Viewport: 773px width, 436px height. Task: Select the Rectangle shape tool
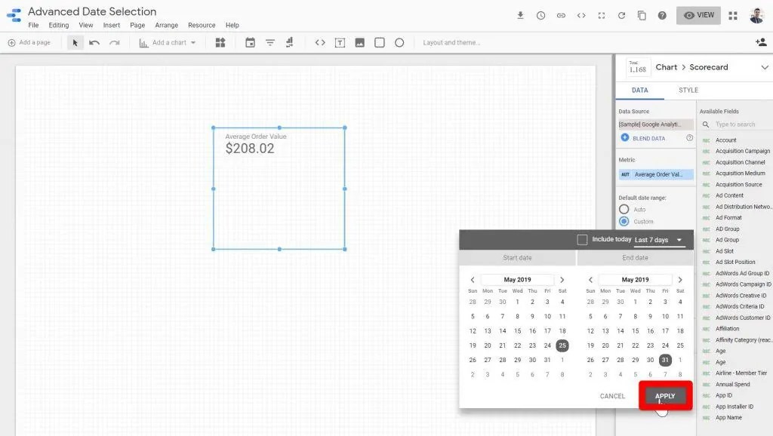(x=380, y=42)
